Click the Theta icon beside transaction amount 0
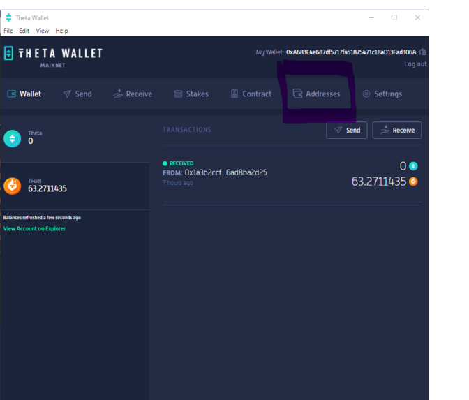Screen dimensions: 469x400 (x=413, y=166)
